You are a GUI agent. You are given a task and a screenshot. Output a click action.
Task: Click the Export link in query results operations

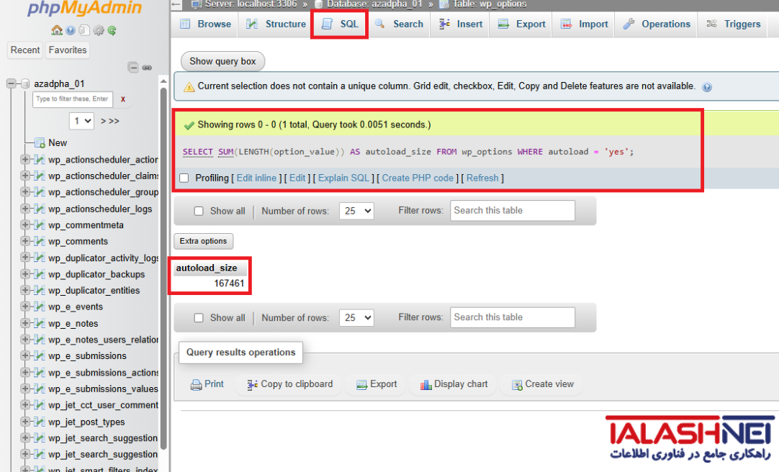click(377, 385)
